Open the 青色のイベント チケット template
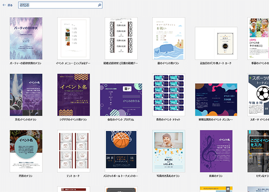 (x=169, y=95)
